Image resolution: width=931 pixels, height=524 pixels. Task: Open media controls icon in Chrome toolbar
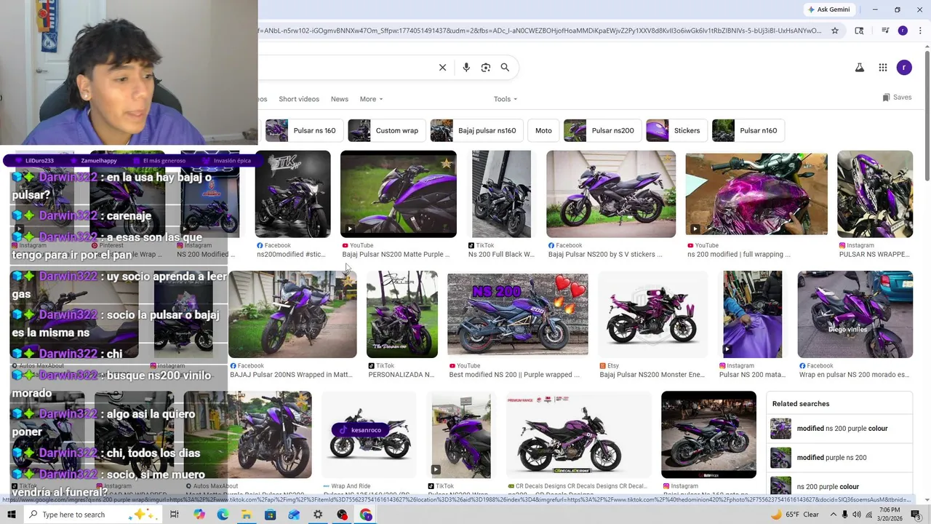tap(885, 31)
